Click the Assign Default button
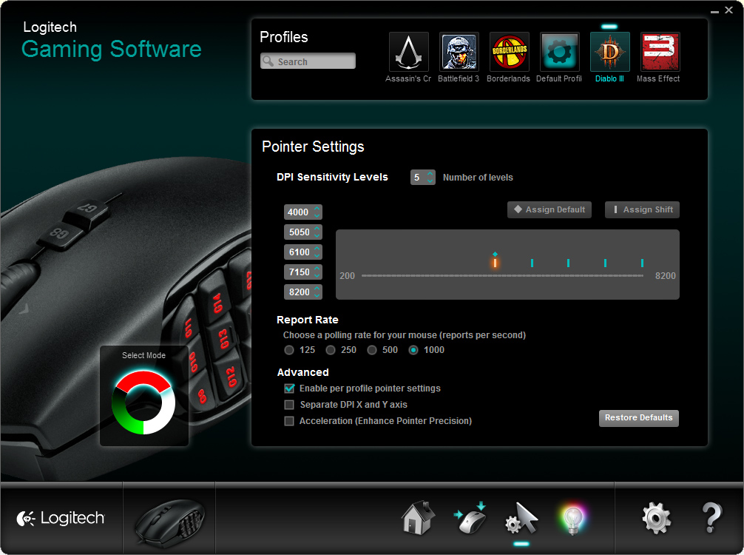 551,210
